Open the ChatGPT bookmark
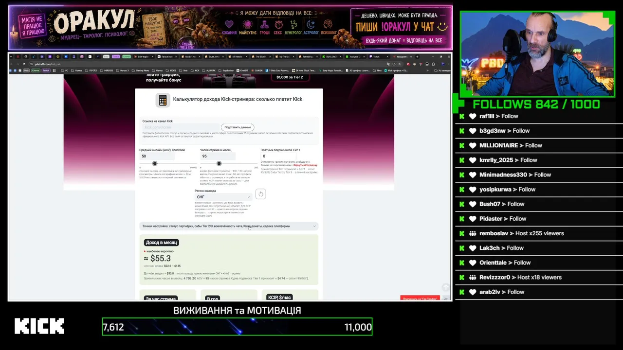The height and width of the screenshot is (350, 623). click(x=242, y=70)
